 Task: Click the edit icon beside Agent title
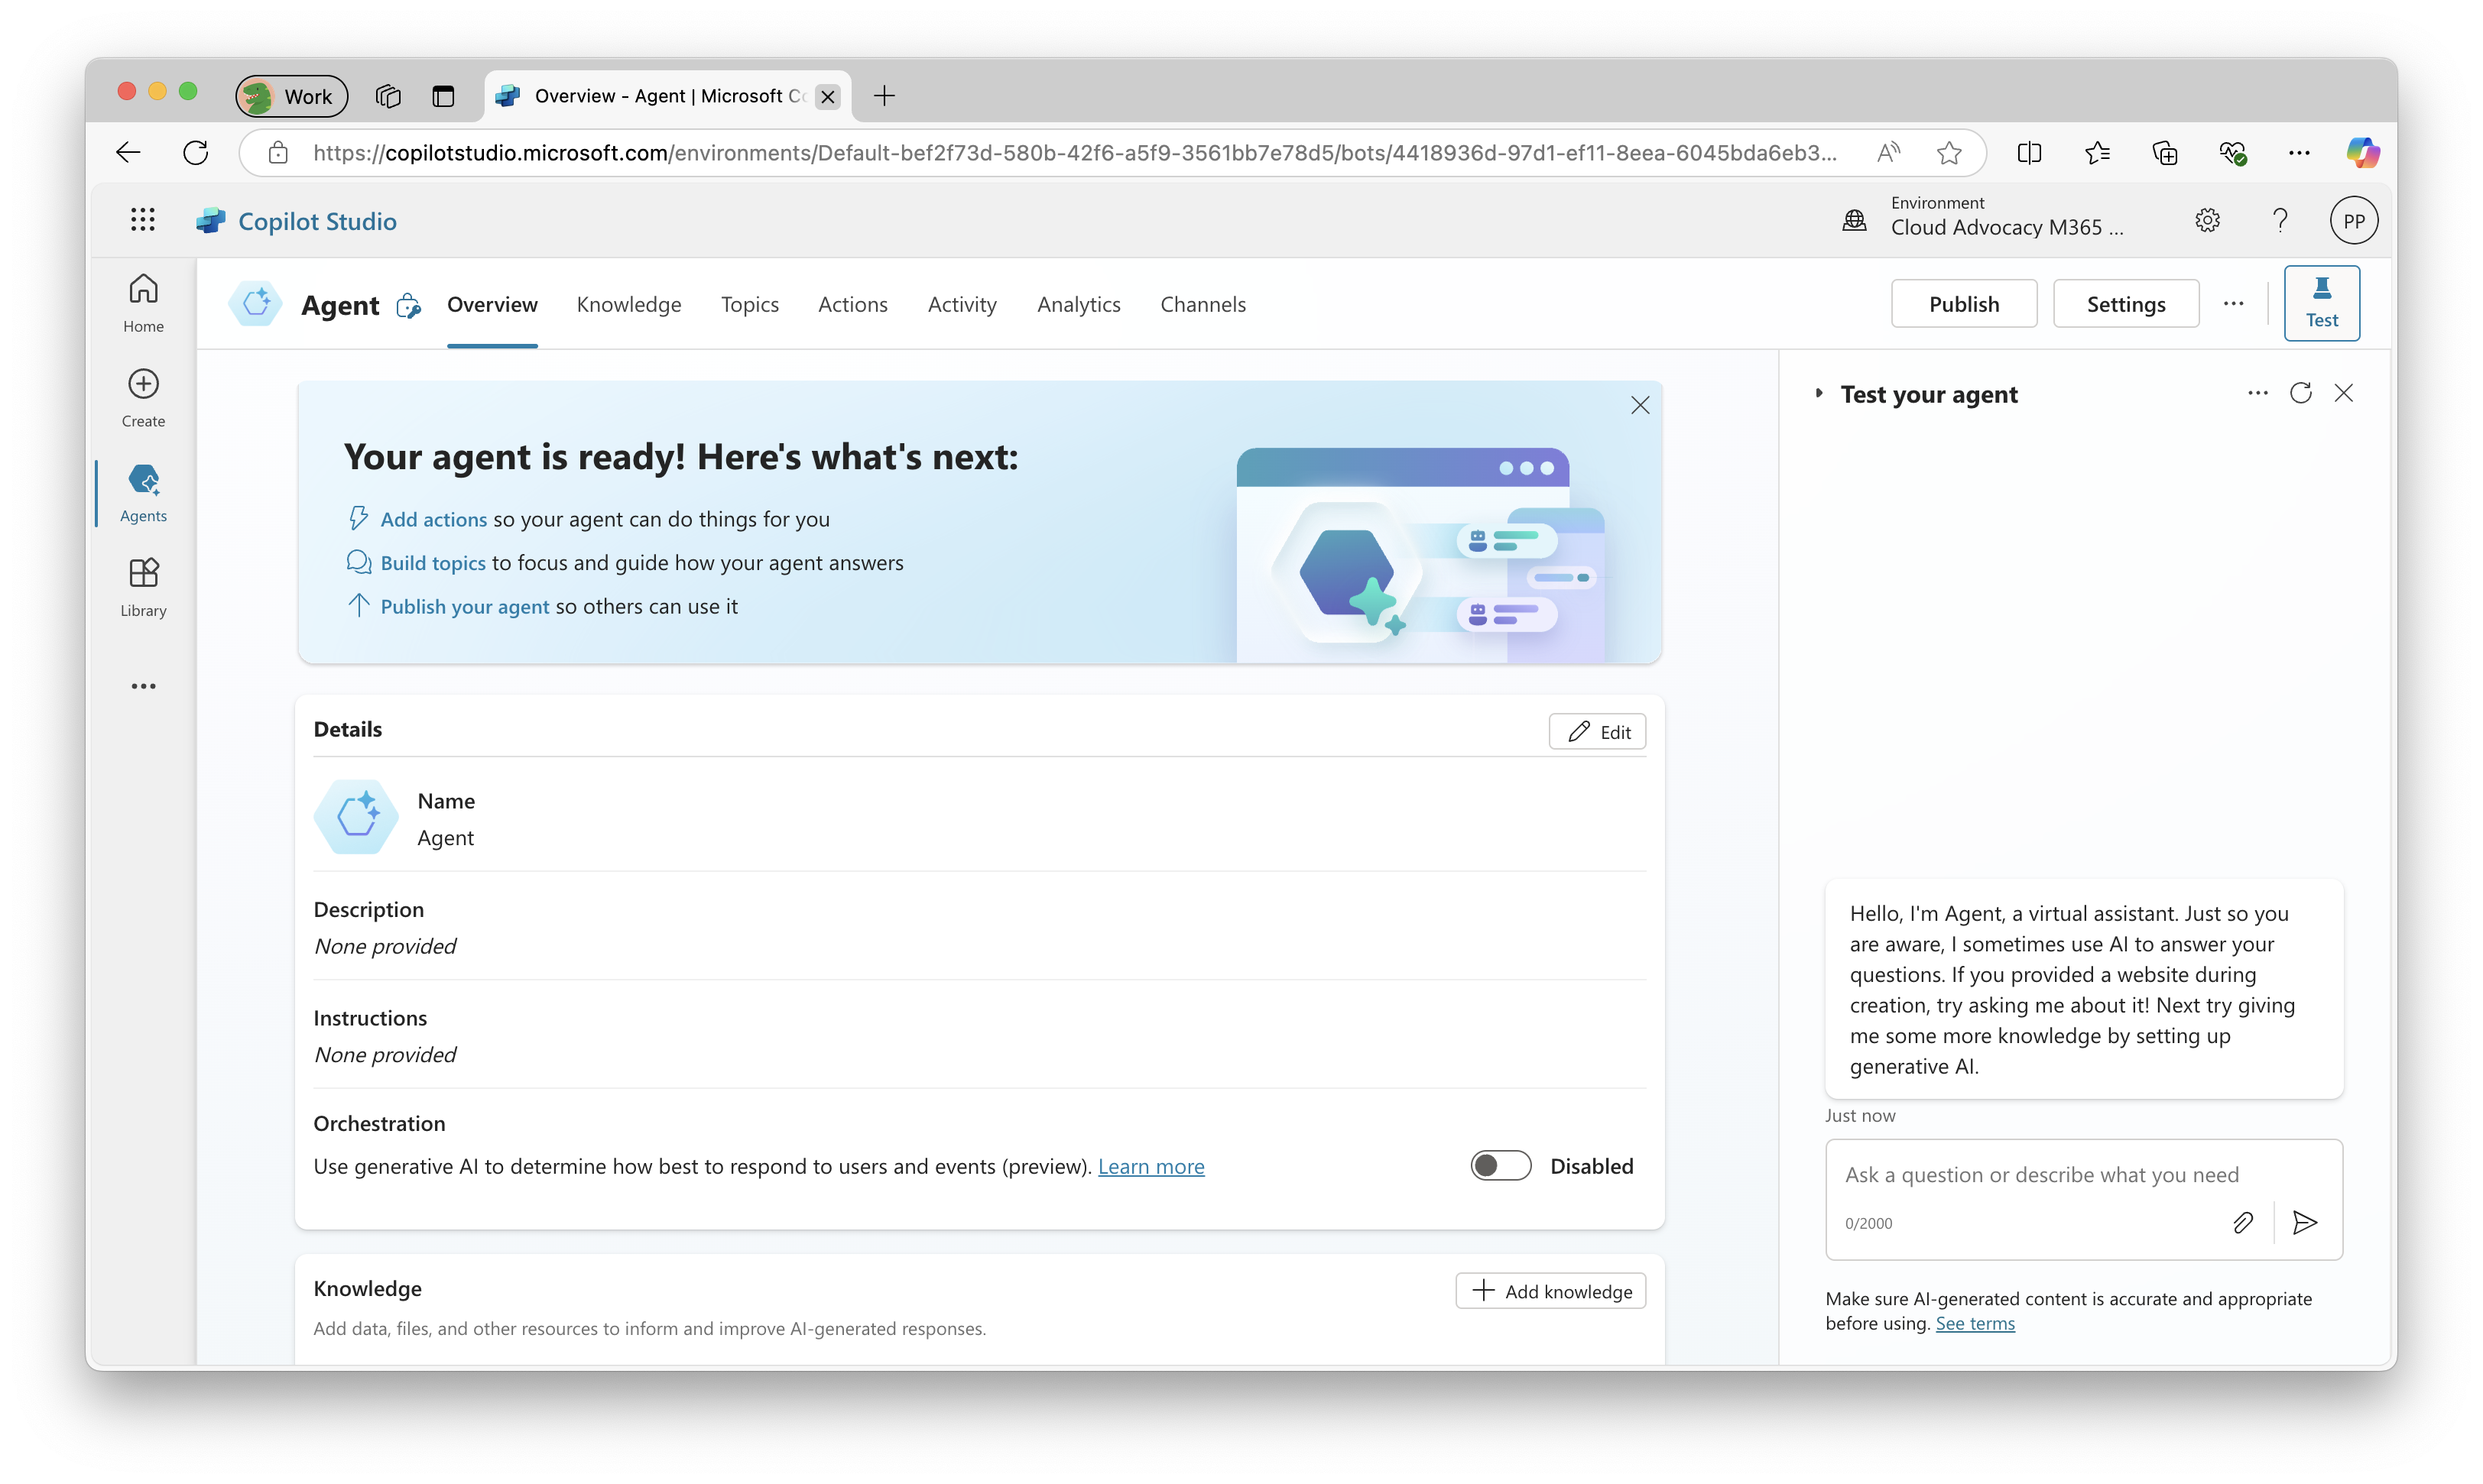click(408, 306)
